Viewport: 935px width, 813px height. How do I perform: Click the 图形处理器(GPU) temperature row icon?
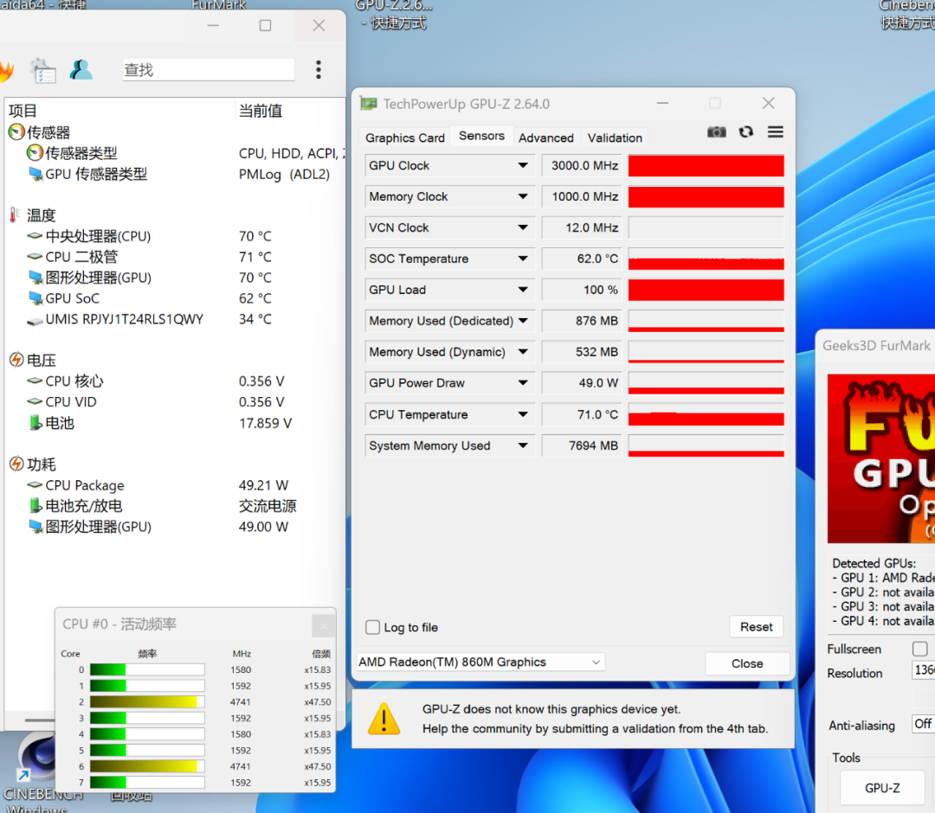[x=35, y=278]
